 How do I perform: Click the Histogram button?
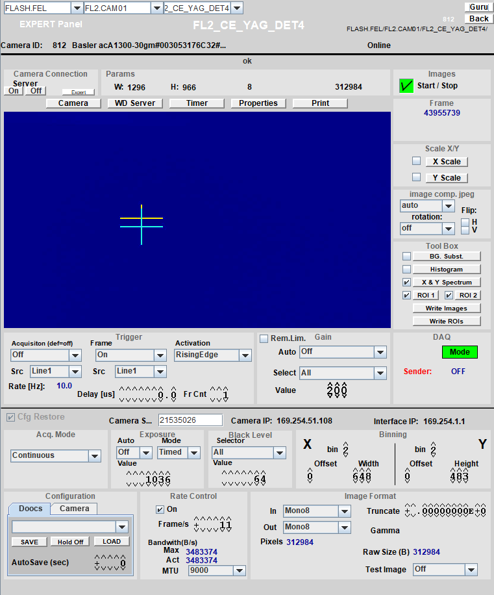(x=446, y=270)
